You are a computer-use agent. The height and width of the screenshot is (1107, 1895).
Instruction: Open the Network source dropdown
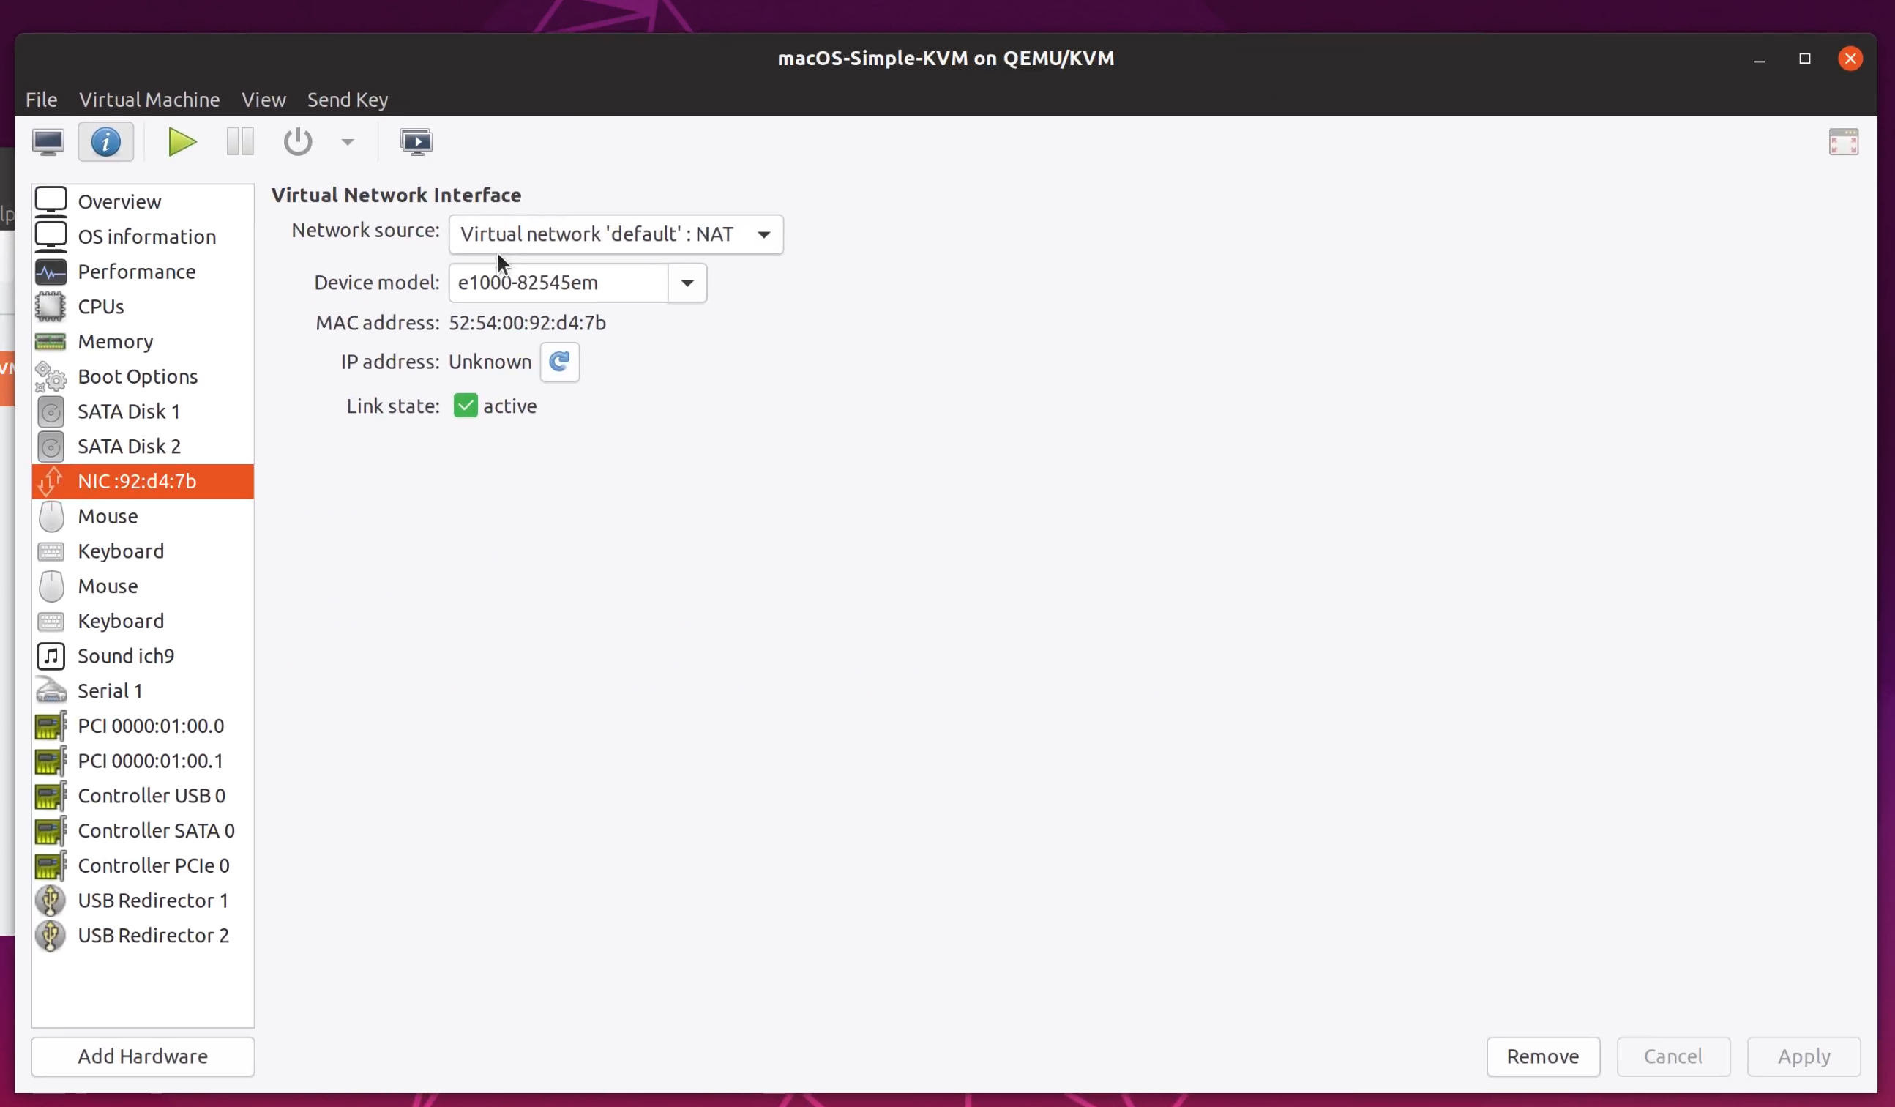tap(615, 234)
